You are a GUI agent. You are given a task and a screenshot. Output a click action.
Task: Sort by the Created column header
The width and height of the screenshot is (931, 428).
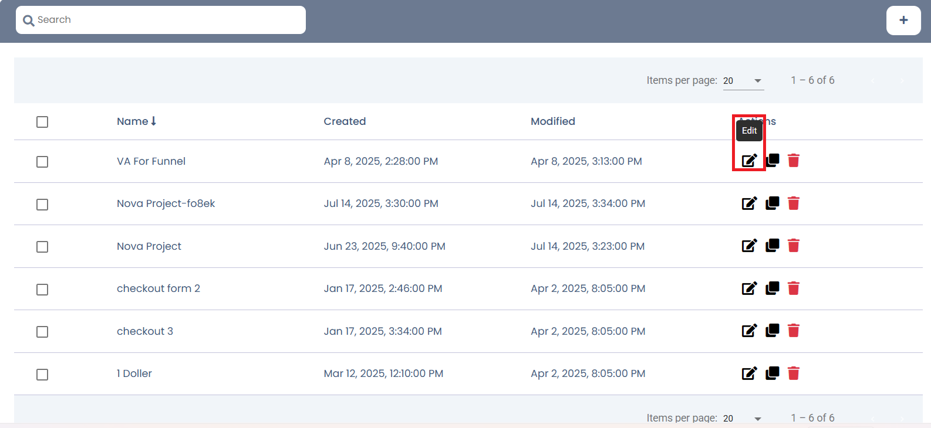point(345,121)
